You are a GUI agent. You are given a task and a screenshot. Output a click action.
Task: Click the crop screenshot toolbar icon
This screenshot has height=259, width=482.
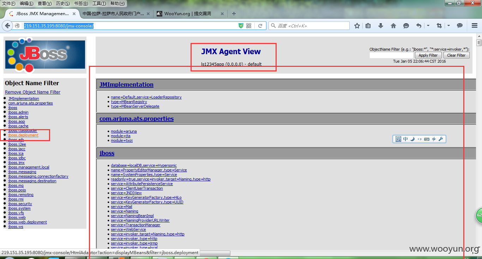(439, 26)
